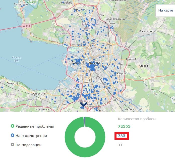
Task: Click the blue marker near Левашово
Action: (x=63, y=2)
